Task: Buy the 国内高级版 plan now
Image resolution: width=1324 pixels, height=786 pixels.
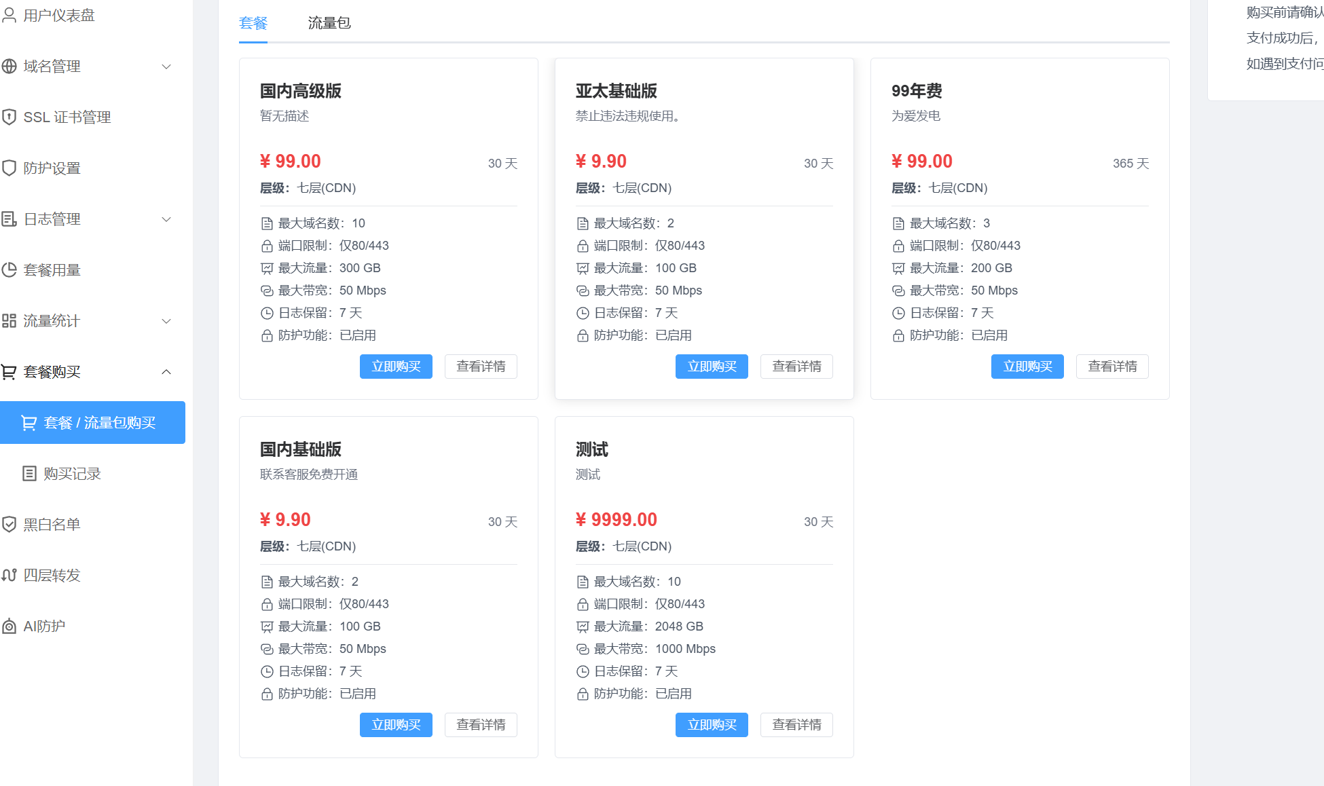Action: tap(396, 367)
